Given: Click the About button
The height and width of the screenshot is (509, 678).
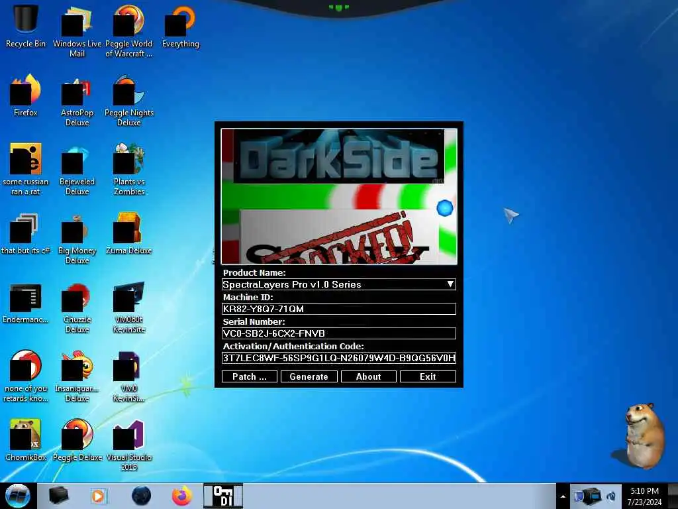Looking at the screenshot, I should [x=368, y=376].
